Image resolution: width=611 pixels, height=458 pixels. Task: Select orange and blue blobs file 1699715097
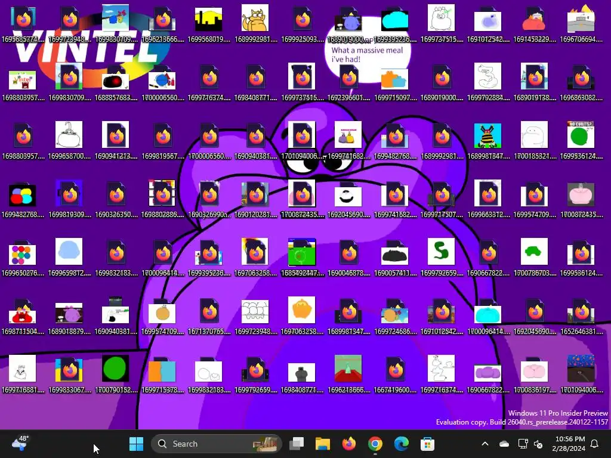point(395,82)
